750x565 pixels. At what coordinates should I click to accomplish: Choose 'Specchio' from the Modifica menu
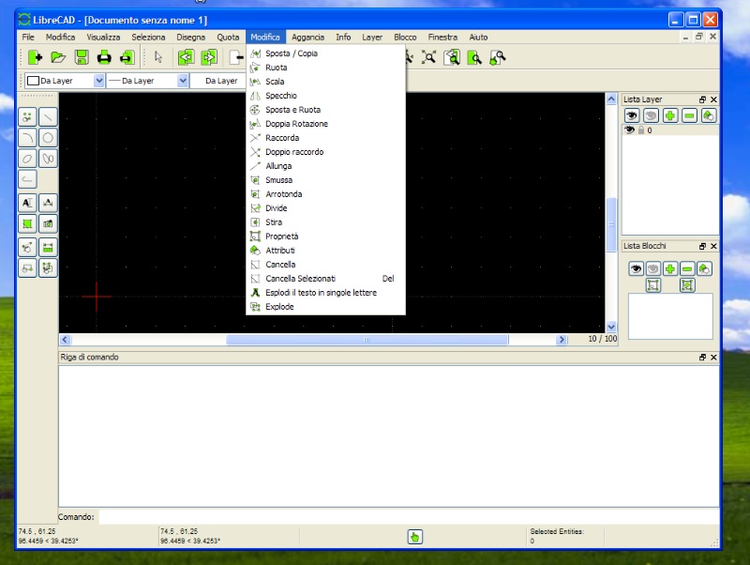(x=281, y=96)
